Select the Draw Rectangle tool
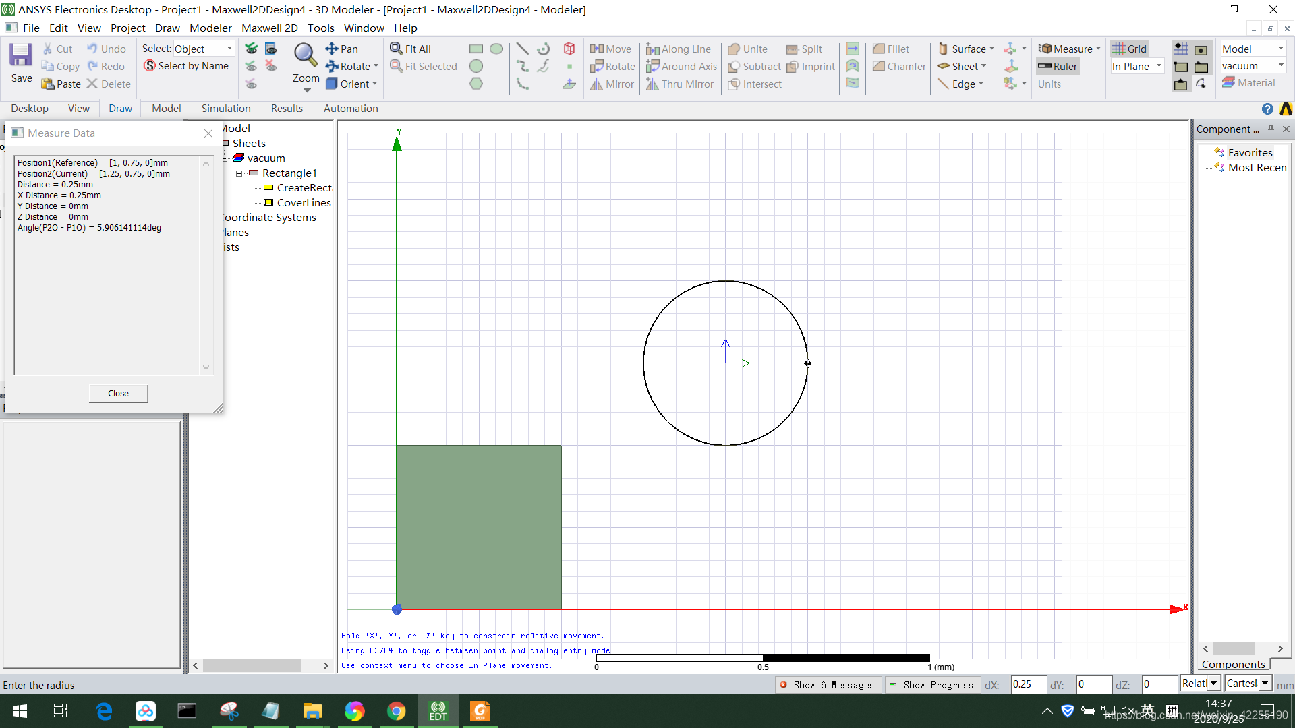1295x728 pixels. (476, 49)
